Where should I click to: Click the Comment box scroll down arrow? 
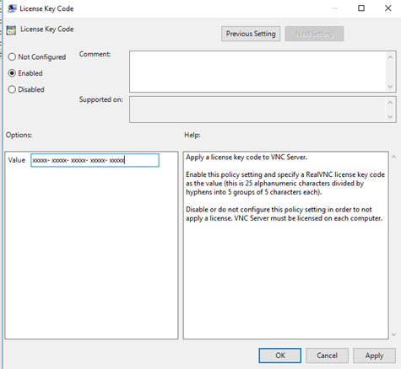tap(390, 87)
